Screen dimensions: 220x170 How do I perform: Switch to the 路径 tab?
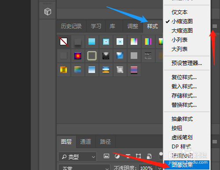pos(105,142)
